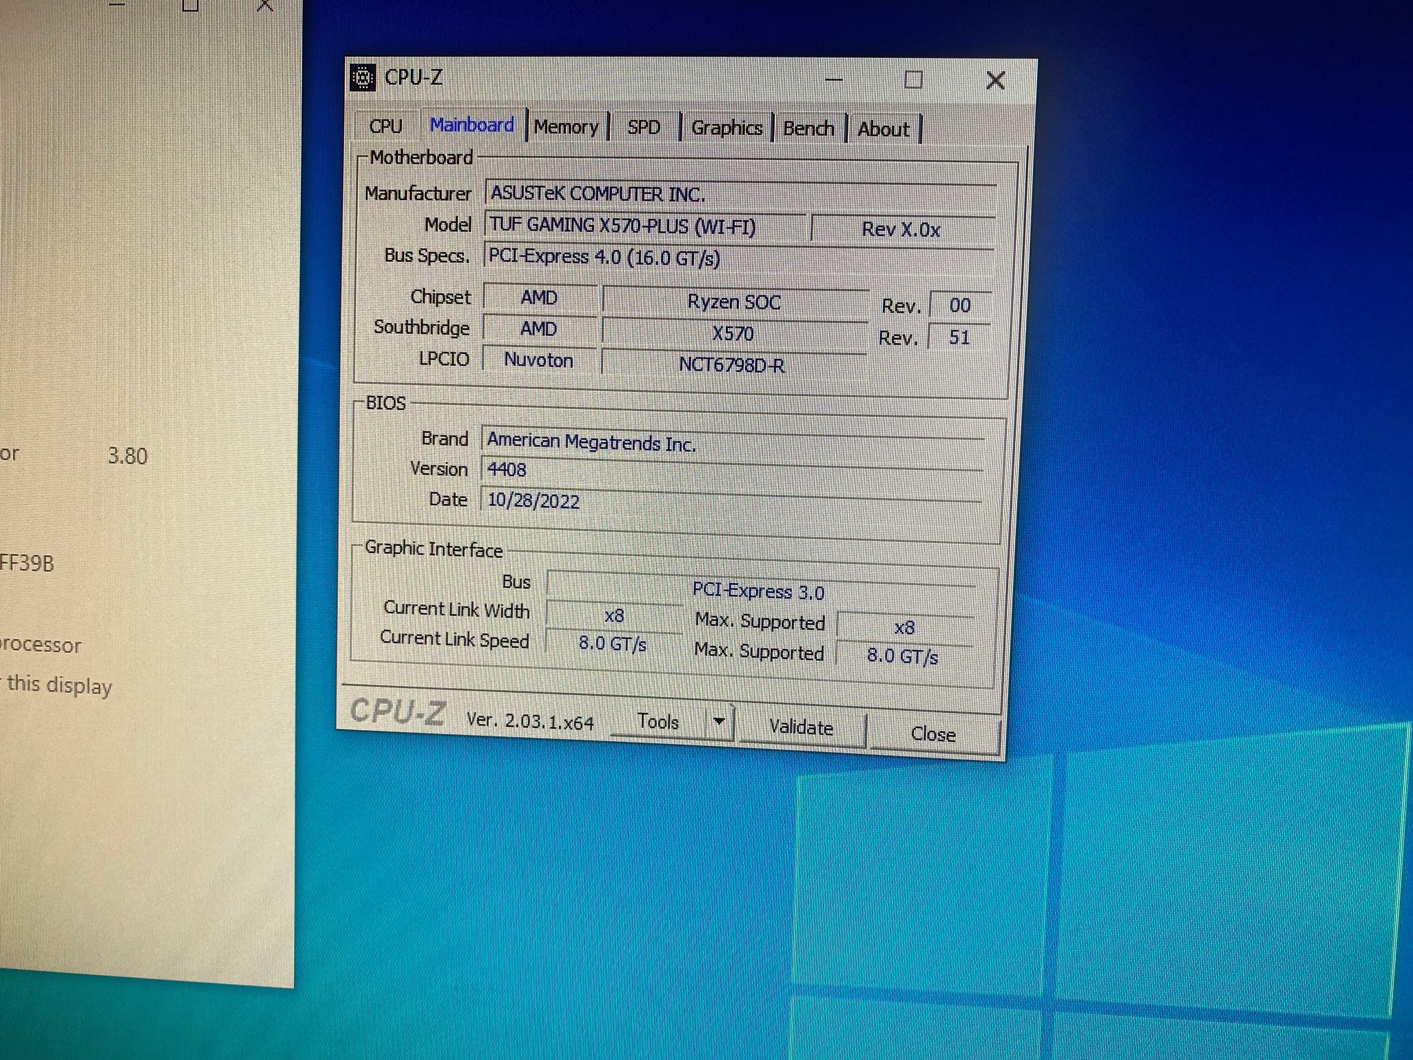This screenshot has height=1060, width=1413.
Task: Click the Chipset vendor value AMD
Action: tap(540, 297)
